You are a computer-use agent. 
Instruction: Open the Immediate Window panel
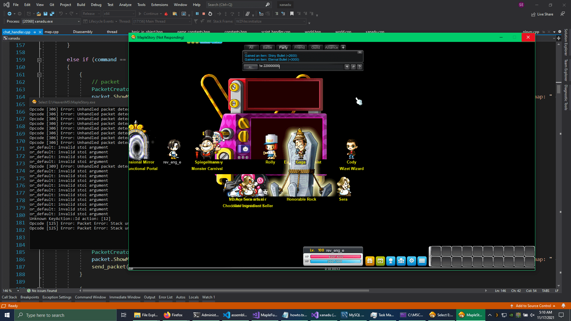point(125,297)
